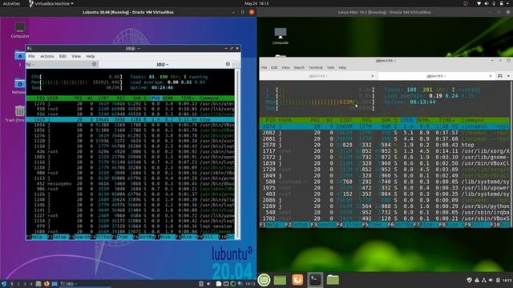The image size is (513, 288).
Task: Open Tabs menu in Mint terminal
Action: 331,67
